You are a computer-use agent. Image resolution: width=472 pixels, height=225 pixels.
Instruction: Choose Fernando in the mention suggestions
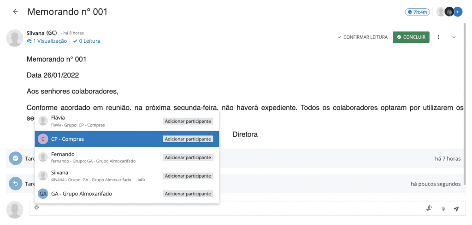point(63,154)
